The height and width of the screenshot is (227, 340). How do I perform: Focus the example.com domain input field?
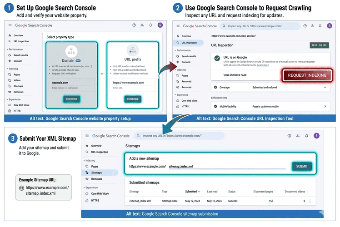pyautogui.click(x=71, y=84)
